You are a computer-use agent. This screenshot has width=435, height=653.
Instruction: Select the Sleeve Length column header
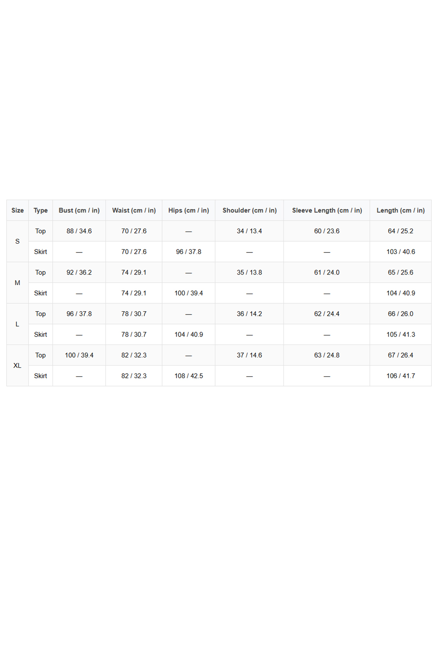coord(327,210)
